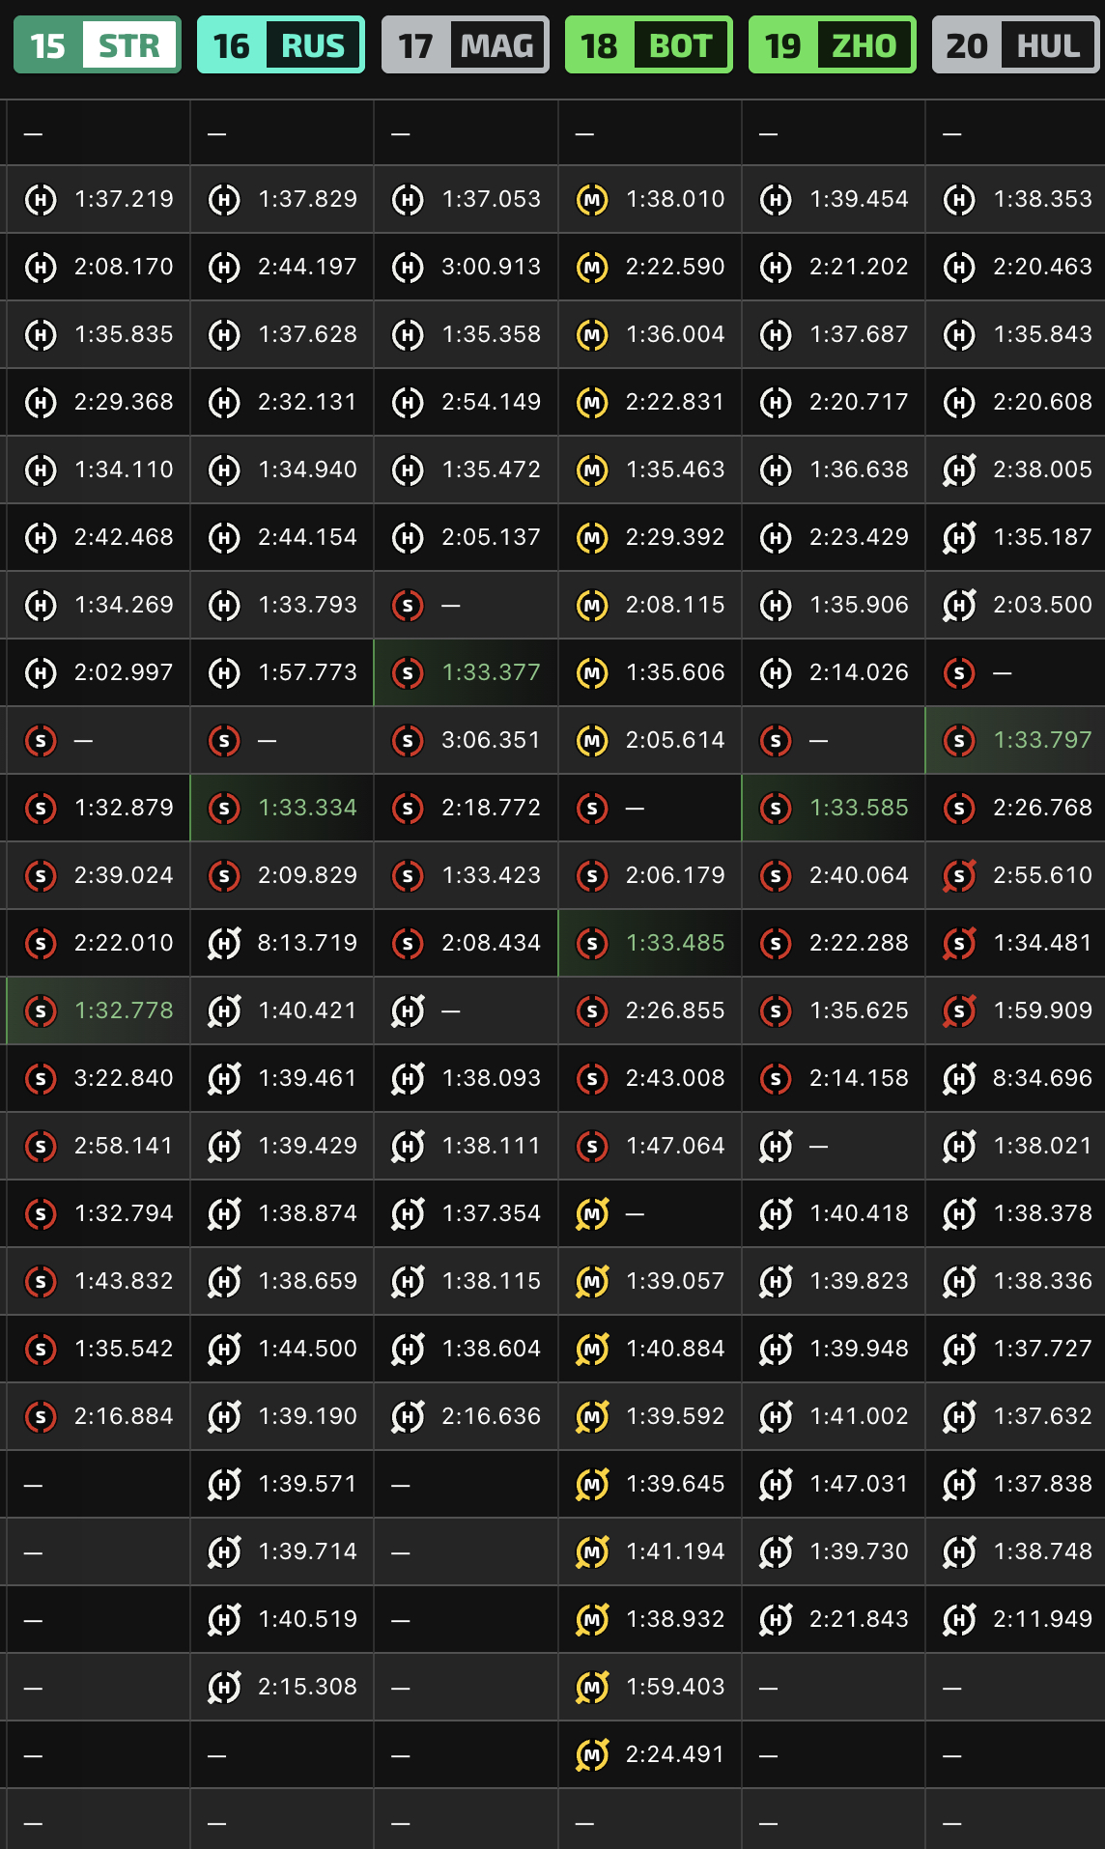Click soft tyre icon beside 1:33.377
Screen dimensions: 1105x1849
tap(408, 673)
